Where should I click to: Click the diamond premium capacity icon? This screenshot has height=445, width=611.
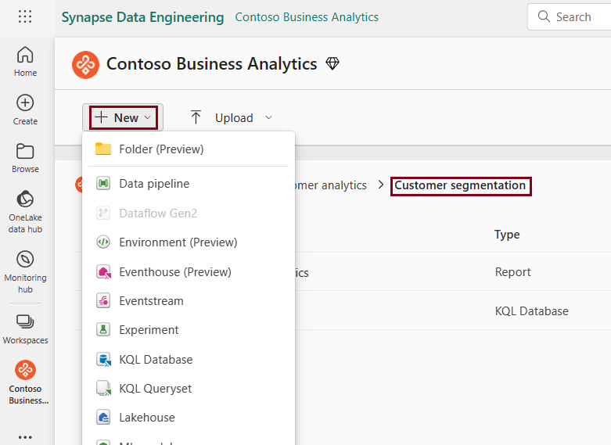click(332, 63)
